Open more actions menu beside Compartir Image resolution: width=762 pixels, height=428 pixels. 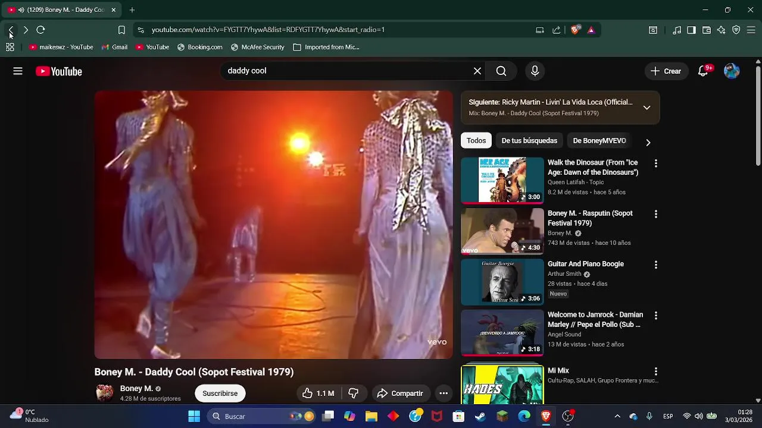click(444, 394)
